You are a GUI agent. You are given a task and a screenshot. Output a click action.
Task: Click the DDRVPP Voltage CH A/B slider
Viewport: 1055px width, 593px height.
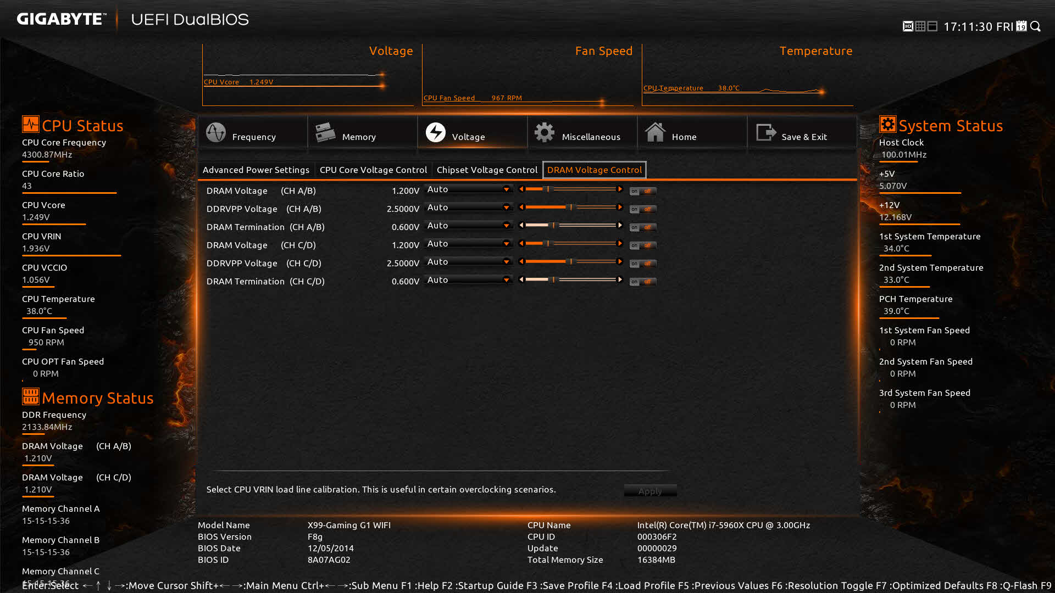click(x=570, y=208)
